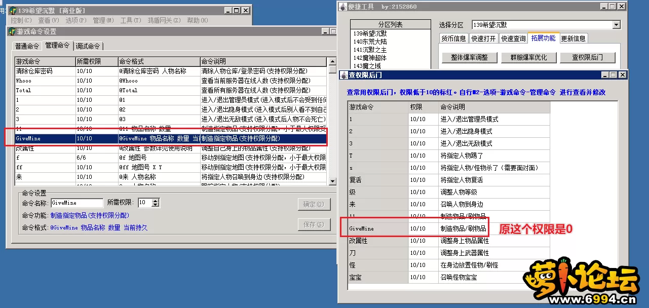Click the command list scrollbar down arrow
649x308 pixels.
332,181
